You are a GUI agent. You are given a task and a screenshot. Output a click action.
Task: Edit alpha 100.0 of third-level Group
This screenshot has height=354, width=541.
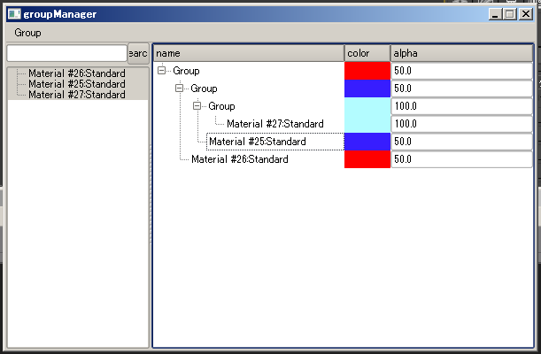tap(462, 106)
